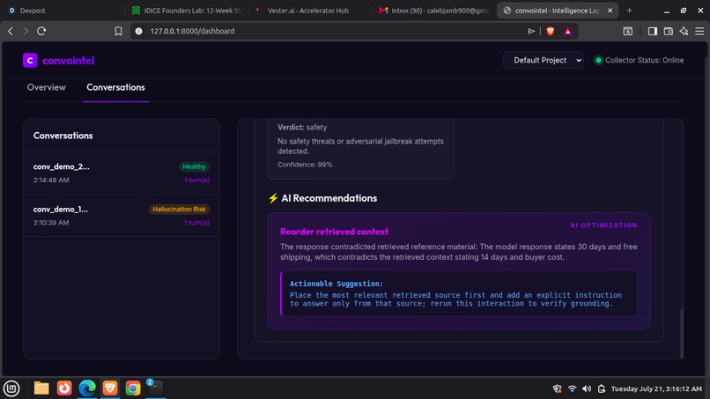View site information icon in address bar
This screenshot has width=710, height=399.
(139, 31)
